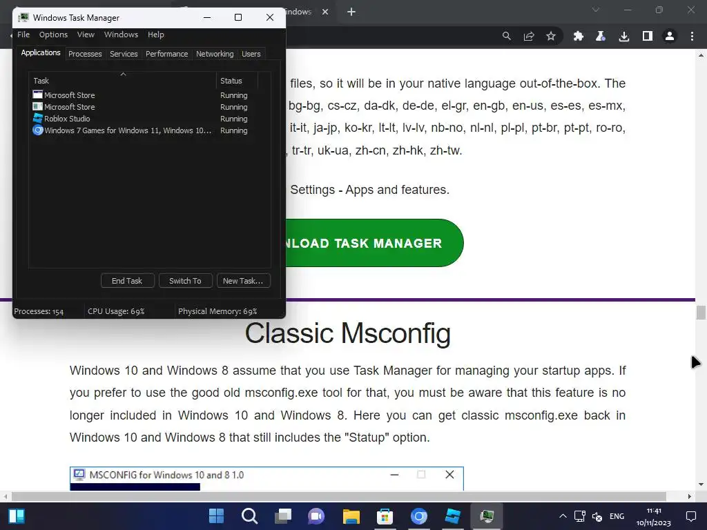The image size is (707, 530).
Task: Open the Help menu in Task Manager
Action: point(155,35)
